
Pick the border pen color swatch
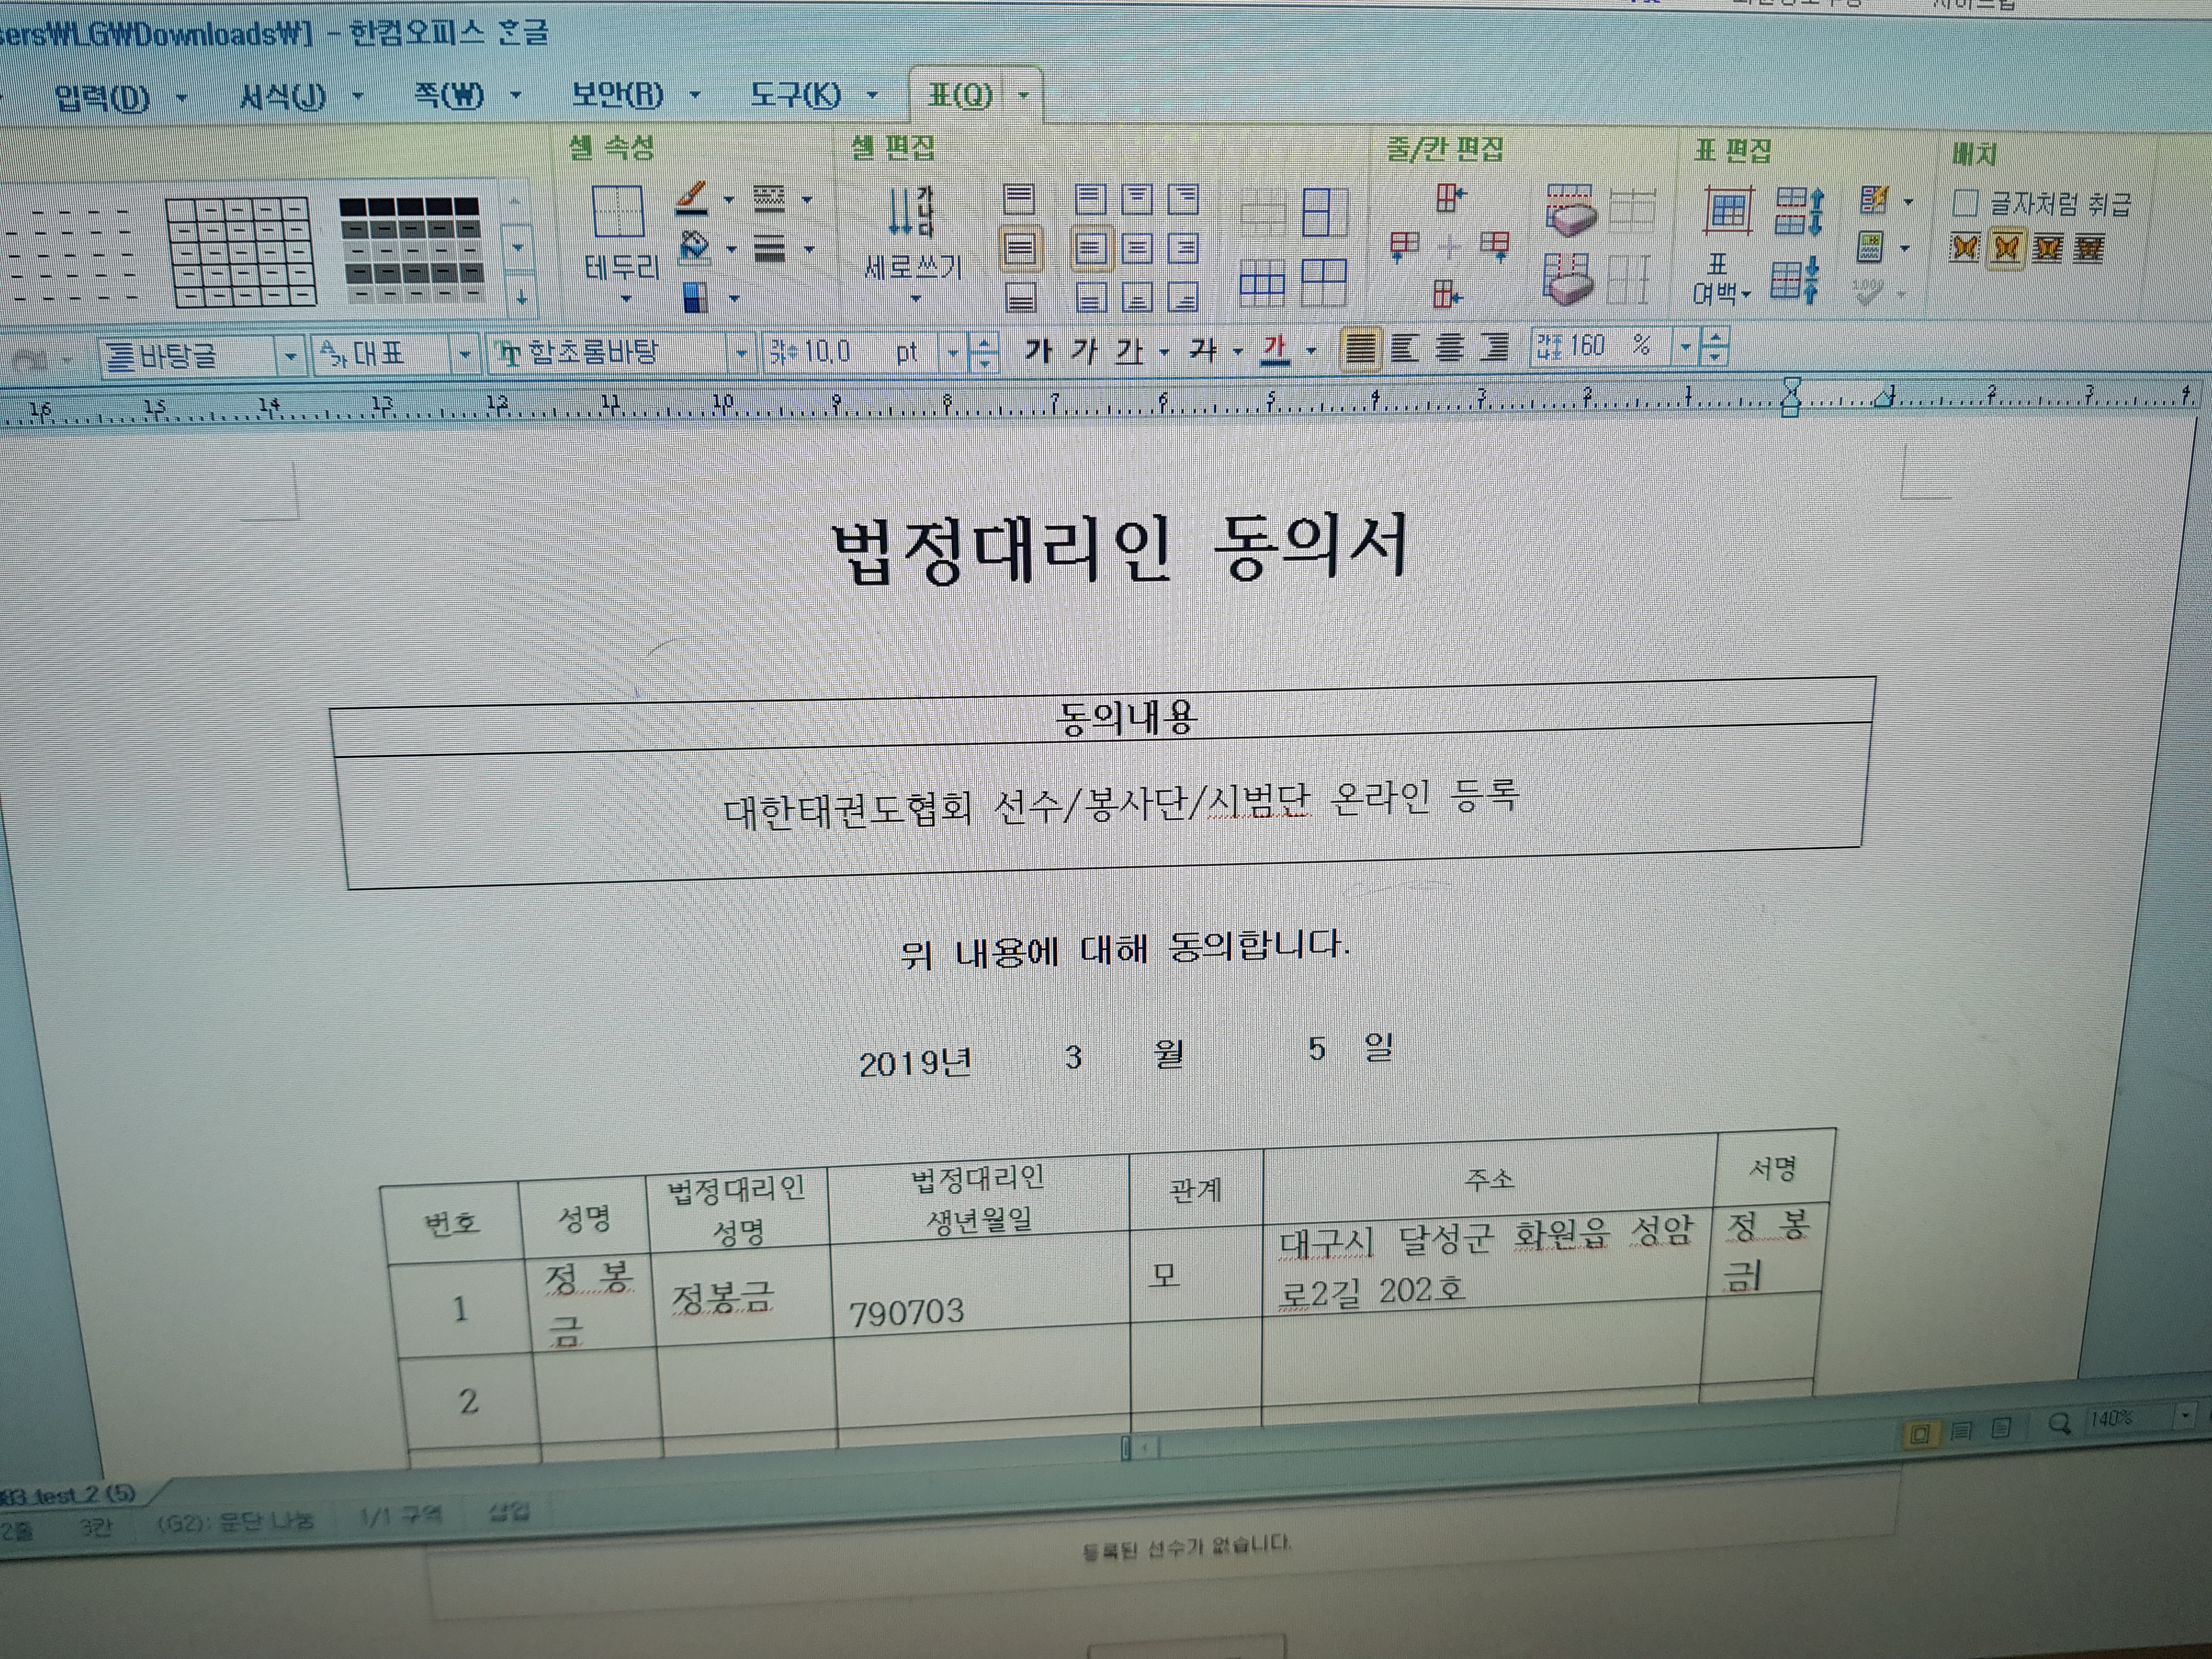click(691, 197)
